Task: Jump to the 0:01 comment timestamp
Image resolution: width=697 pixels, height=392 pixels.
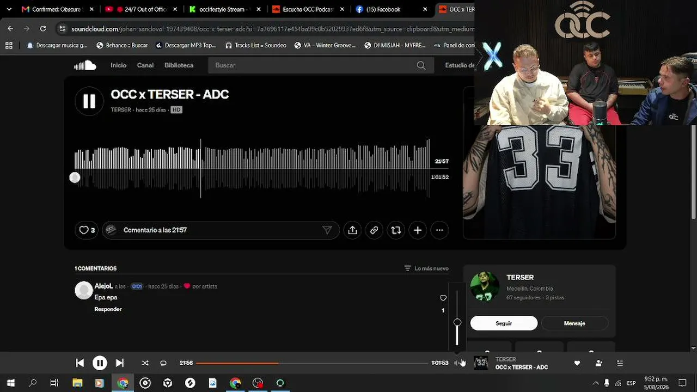Action: [137, 286]
